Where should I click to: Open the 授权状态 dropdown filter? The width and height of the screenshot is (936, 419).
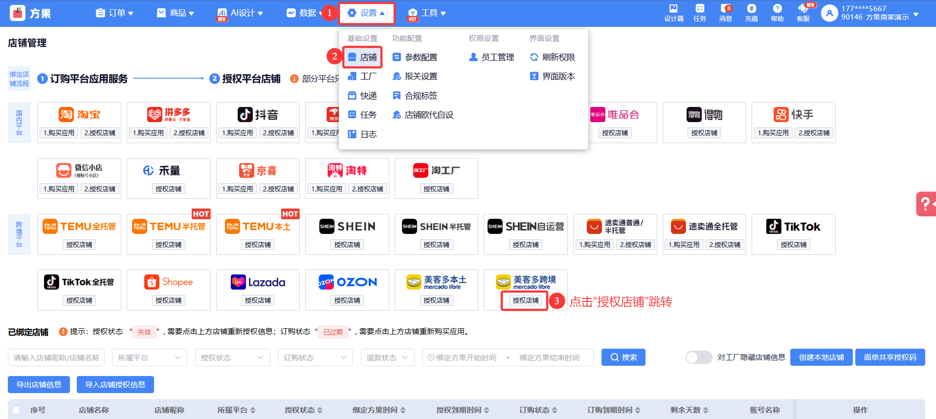pos(232,357)
